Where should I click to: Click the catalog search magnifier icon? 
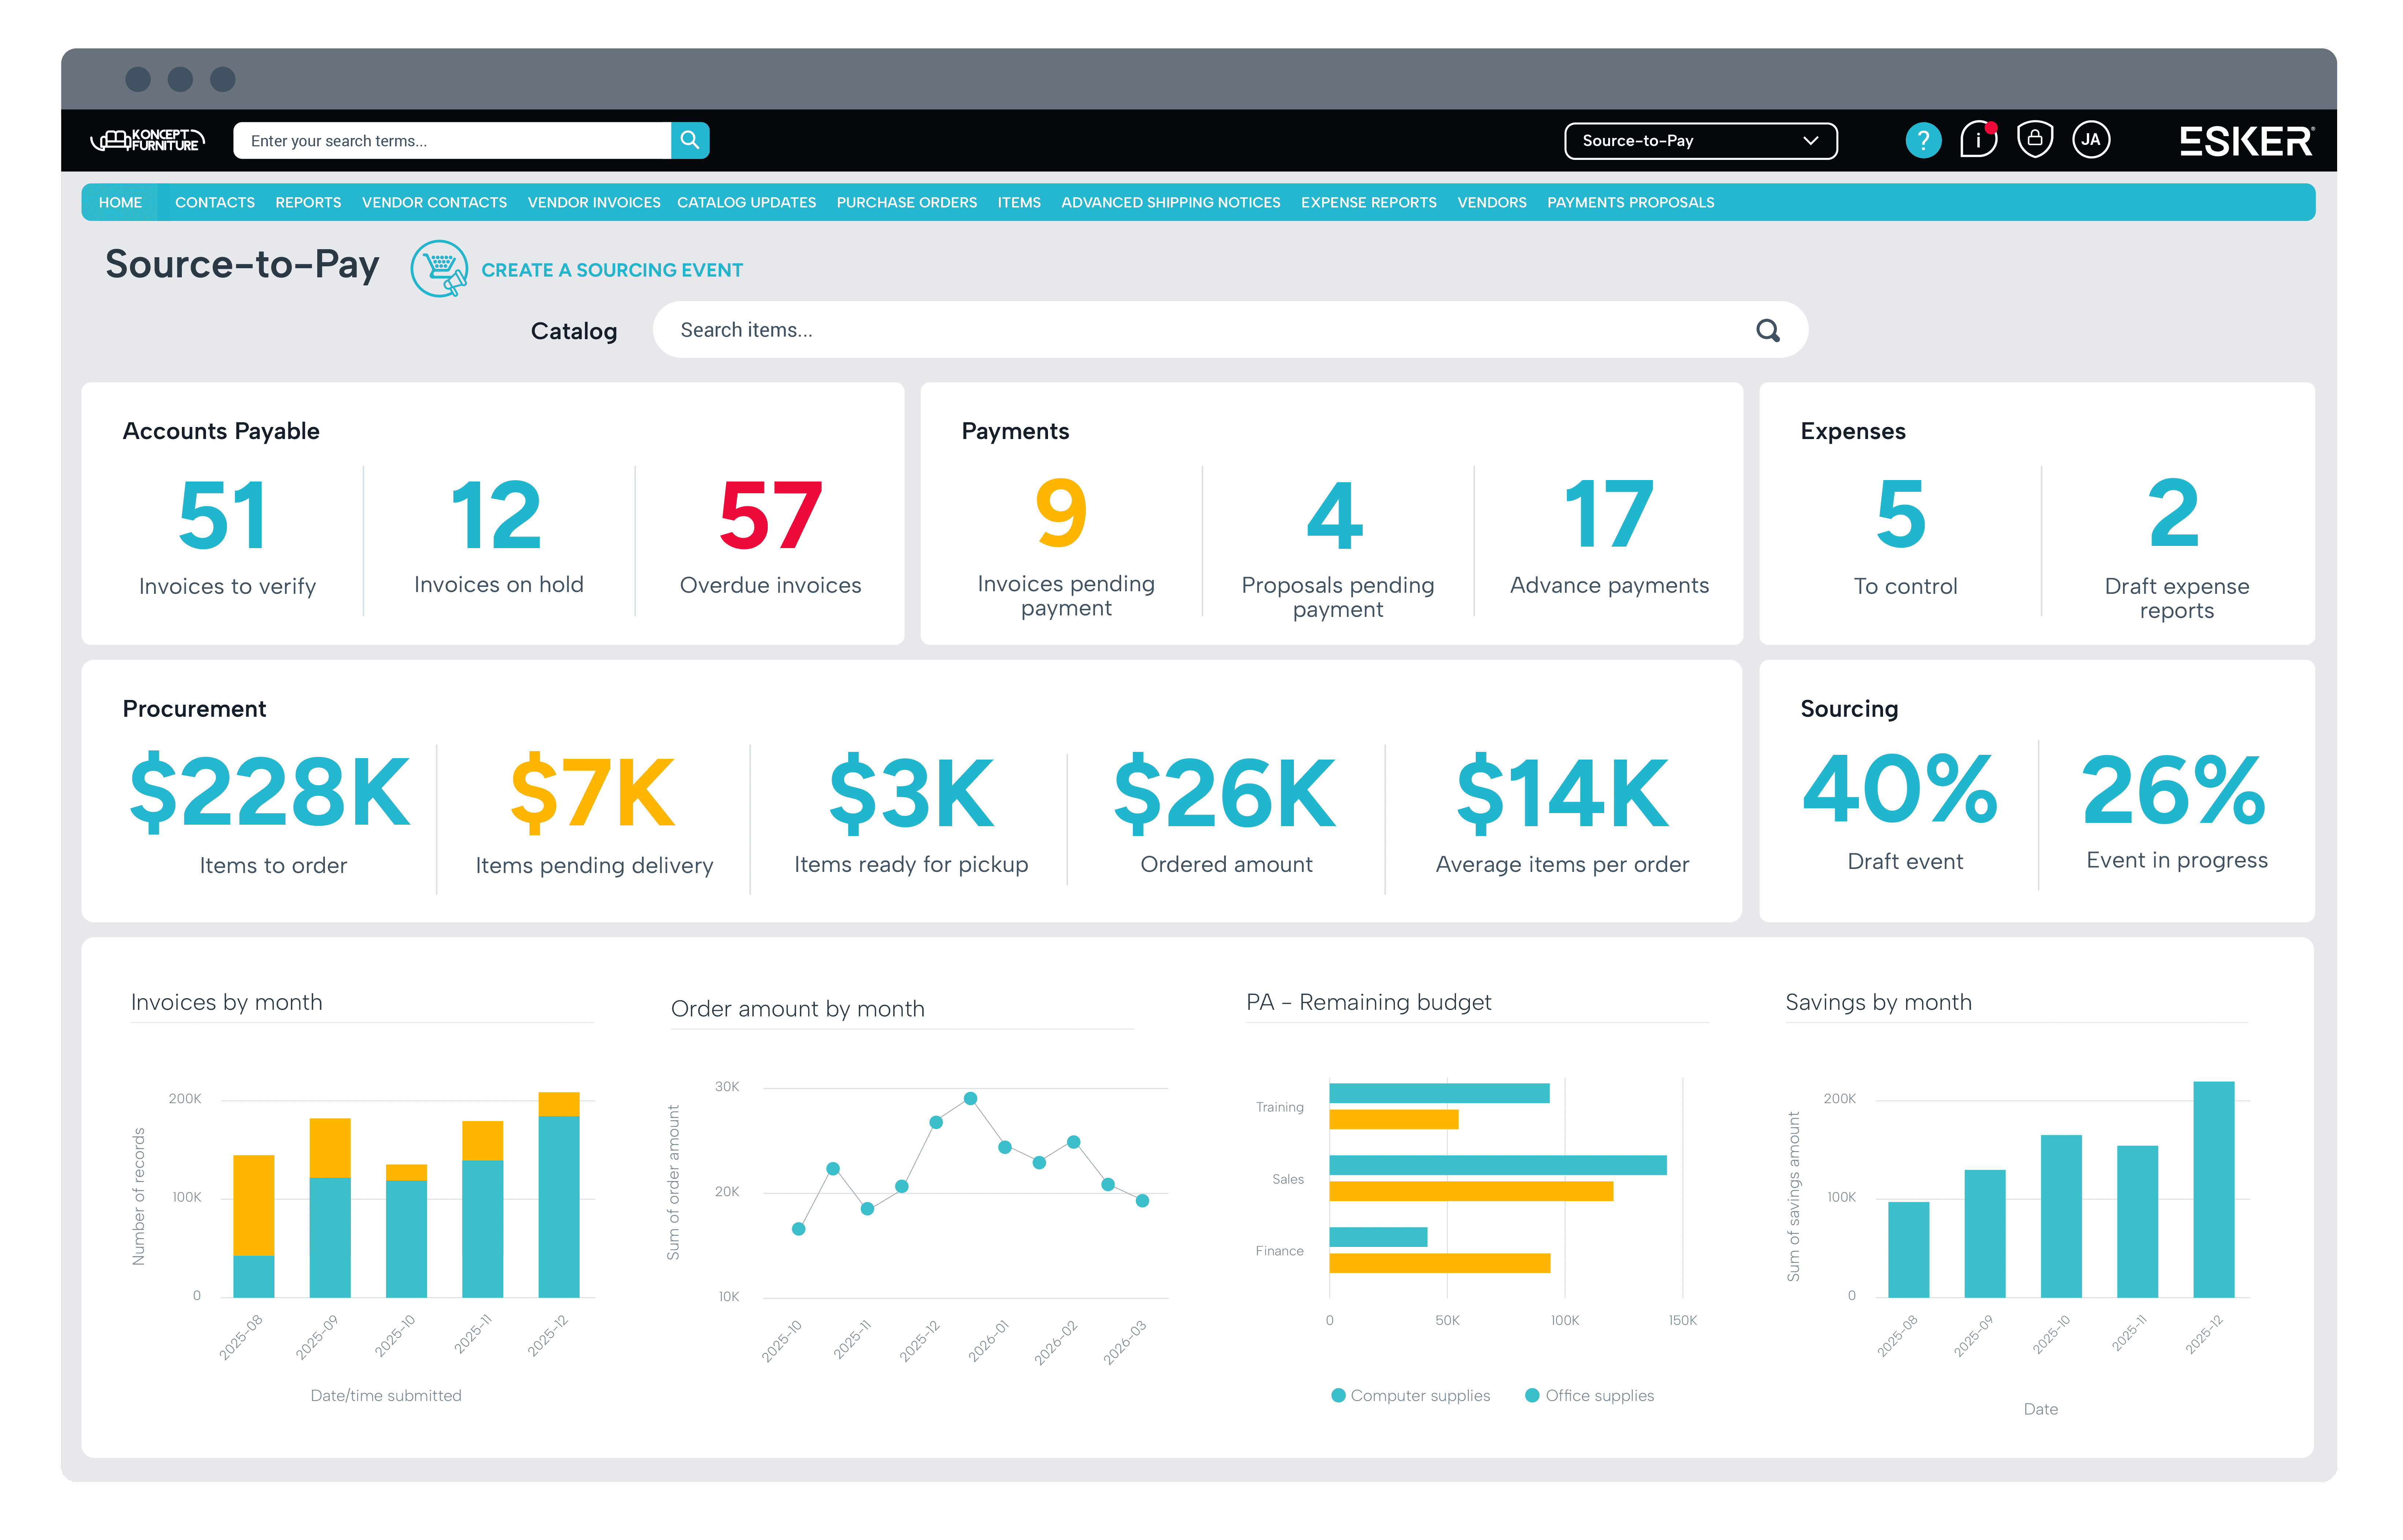click(1767, 330)
